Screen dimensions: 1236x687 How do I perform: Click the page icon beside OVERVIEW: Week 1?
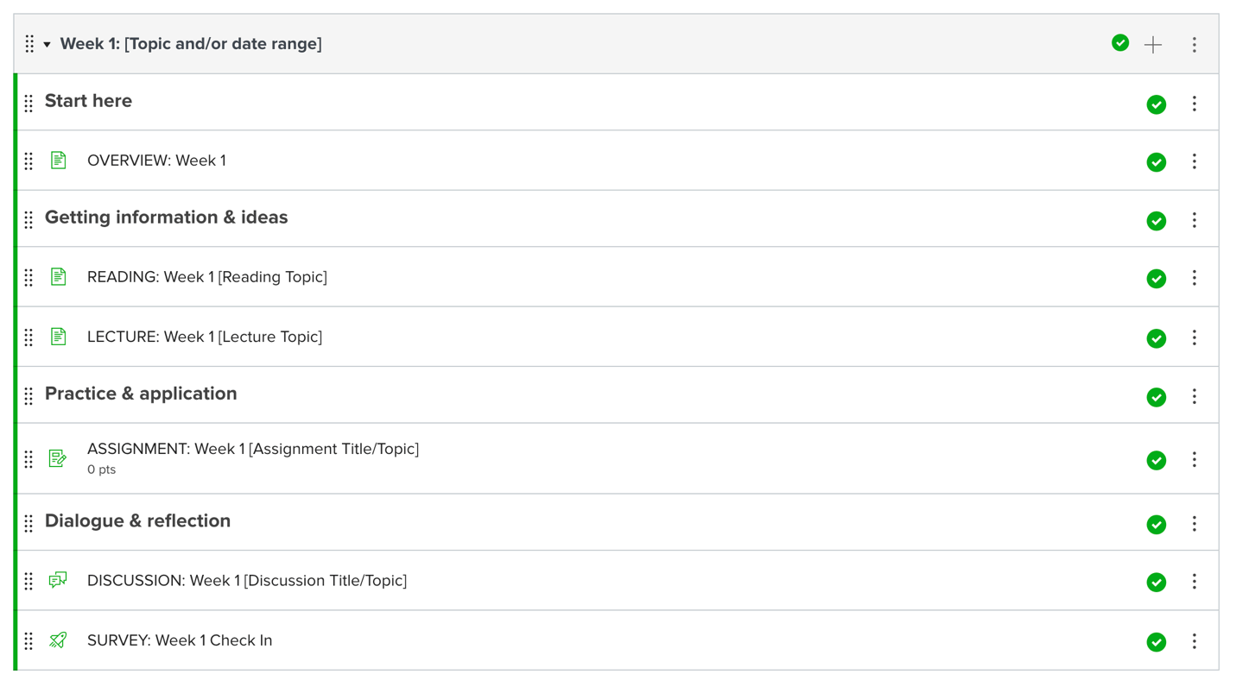[58, 161]
